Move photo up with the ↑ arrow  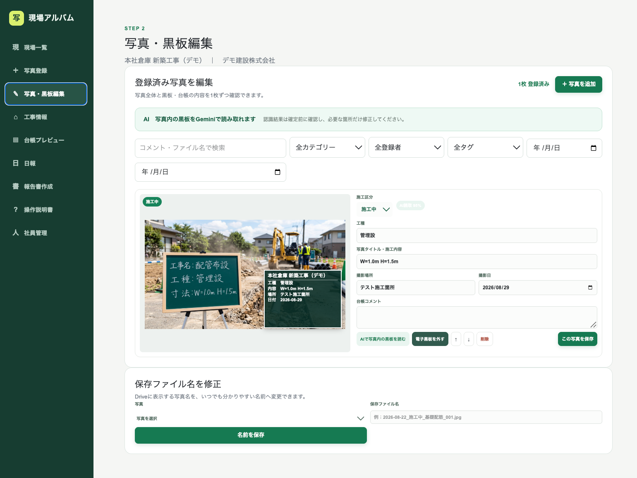click(x=456, y=339)
